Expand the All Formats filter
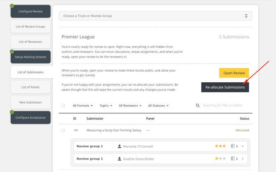Image resolution: width=276 pixels, height=172 pixels. tap(83, 106)
